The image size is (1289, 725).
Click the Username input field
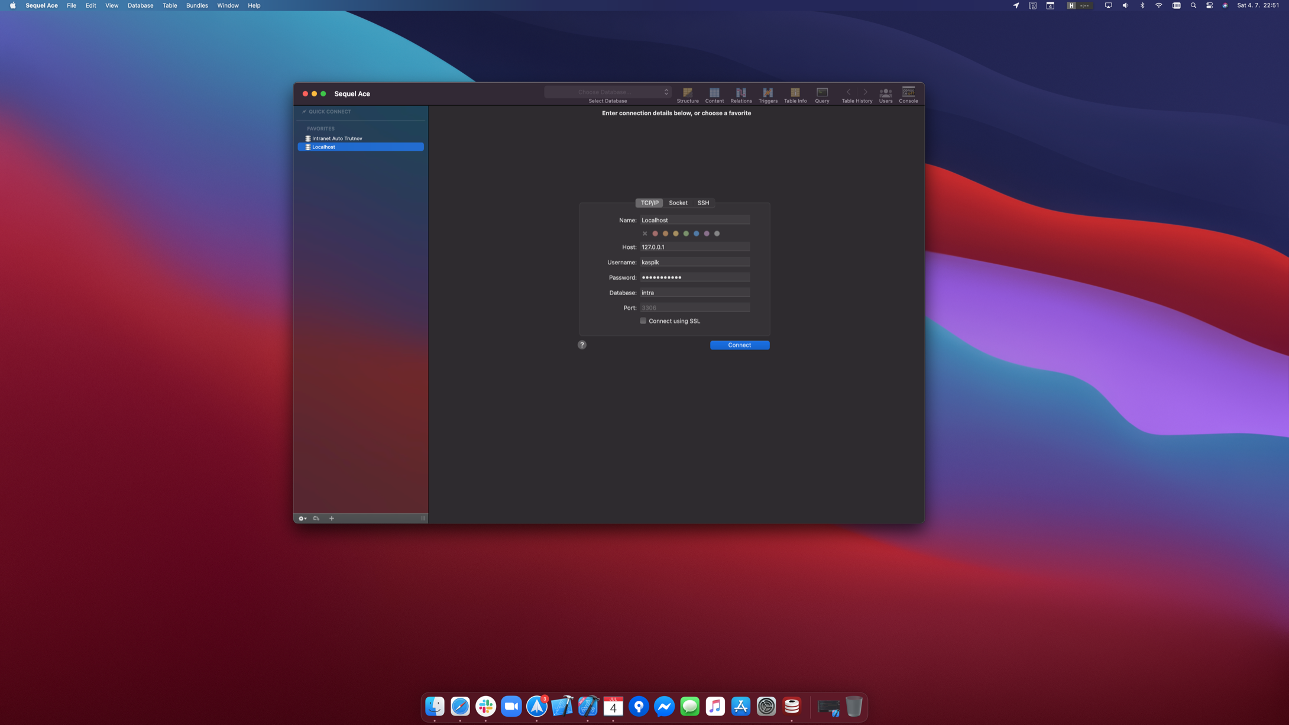695,262
